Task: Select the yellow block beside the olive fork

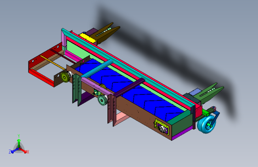Action: [x=87, y=38]
